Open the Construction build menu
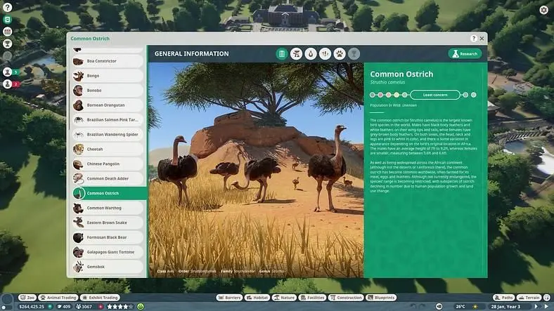The image size is (554, 311). tap(346, 298)
